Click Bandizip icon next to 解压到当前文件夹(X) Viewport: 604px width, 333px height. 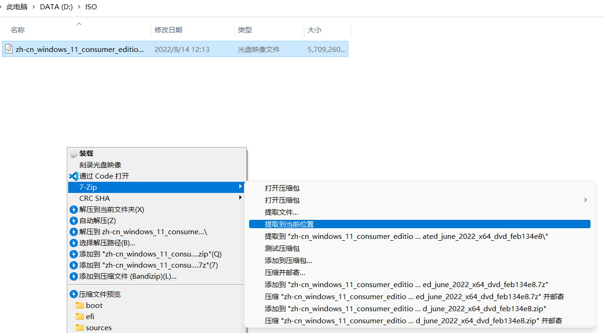(73, 210)
